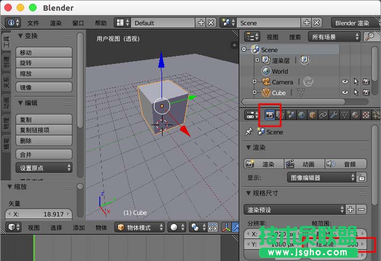381x261 pixels.
Task: Open the 3D view Add menu
Action: [79, 227]
